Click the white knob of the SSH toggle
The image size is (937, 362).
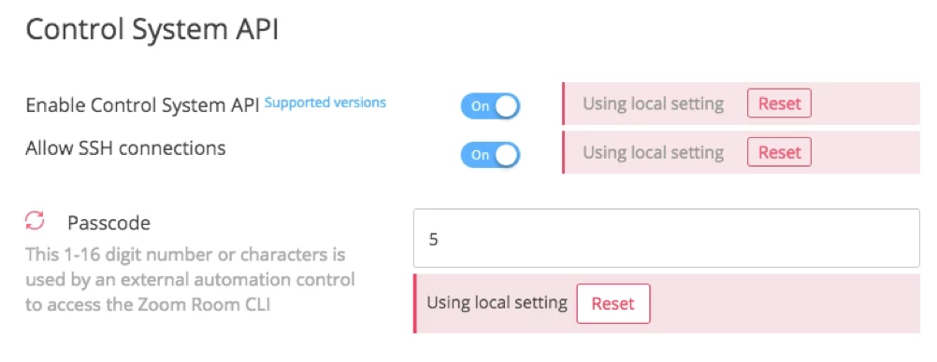click(x=506, y=155)
